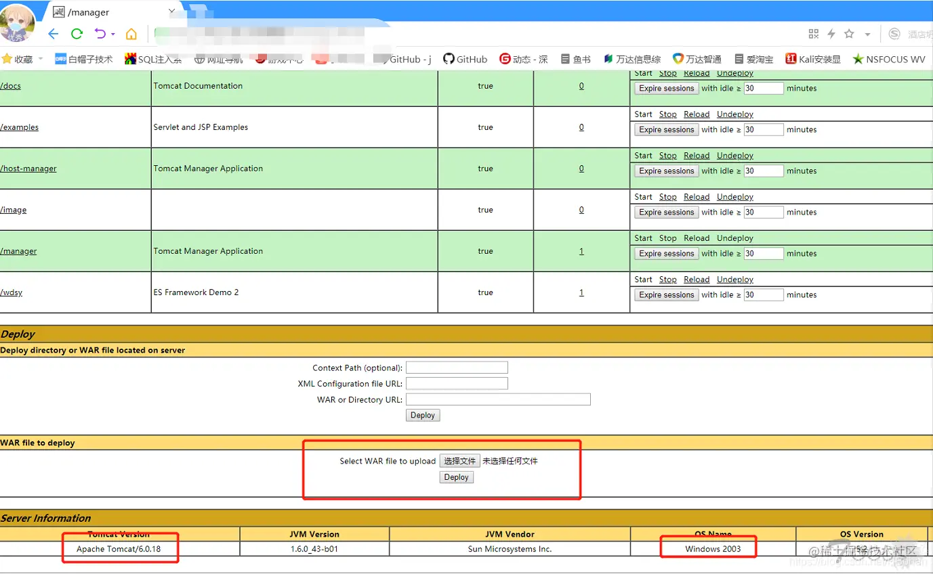
Task: Open the 动态 - 深 bookmark
Action: click(523, 59)
